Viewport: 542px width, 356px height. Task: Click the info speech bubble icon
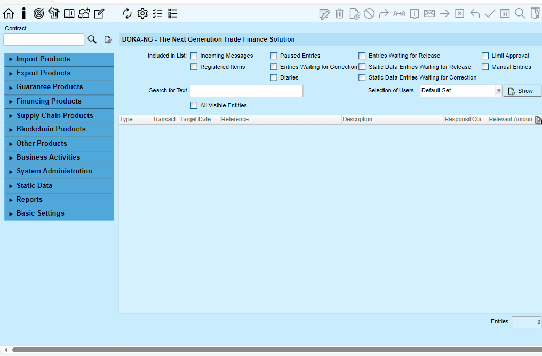click(415, 14)
